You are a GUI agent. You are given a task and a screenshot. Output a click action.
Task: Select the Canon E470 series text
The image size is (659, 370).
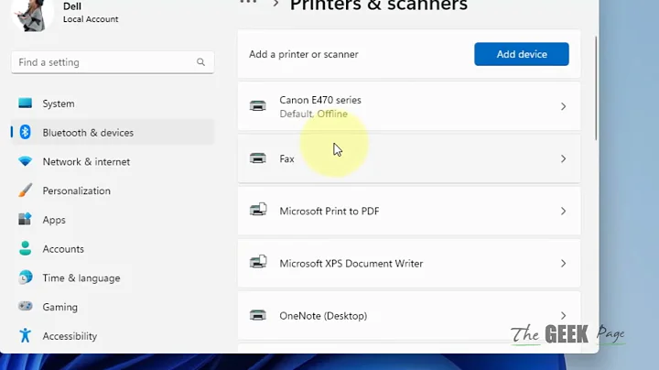[320, 100]
